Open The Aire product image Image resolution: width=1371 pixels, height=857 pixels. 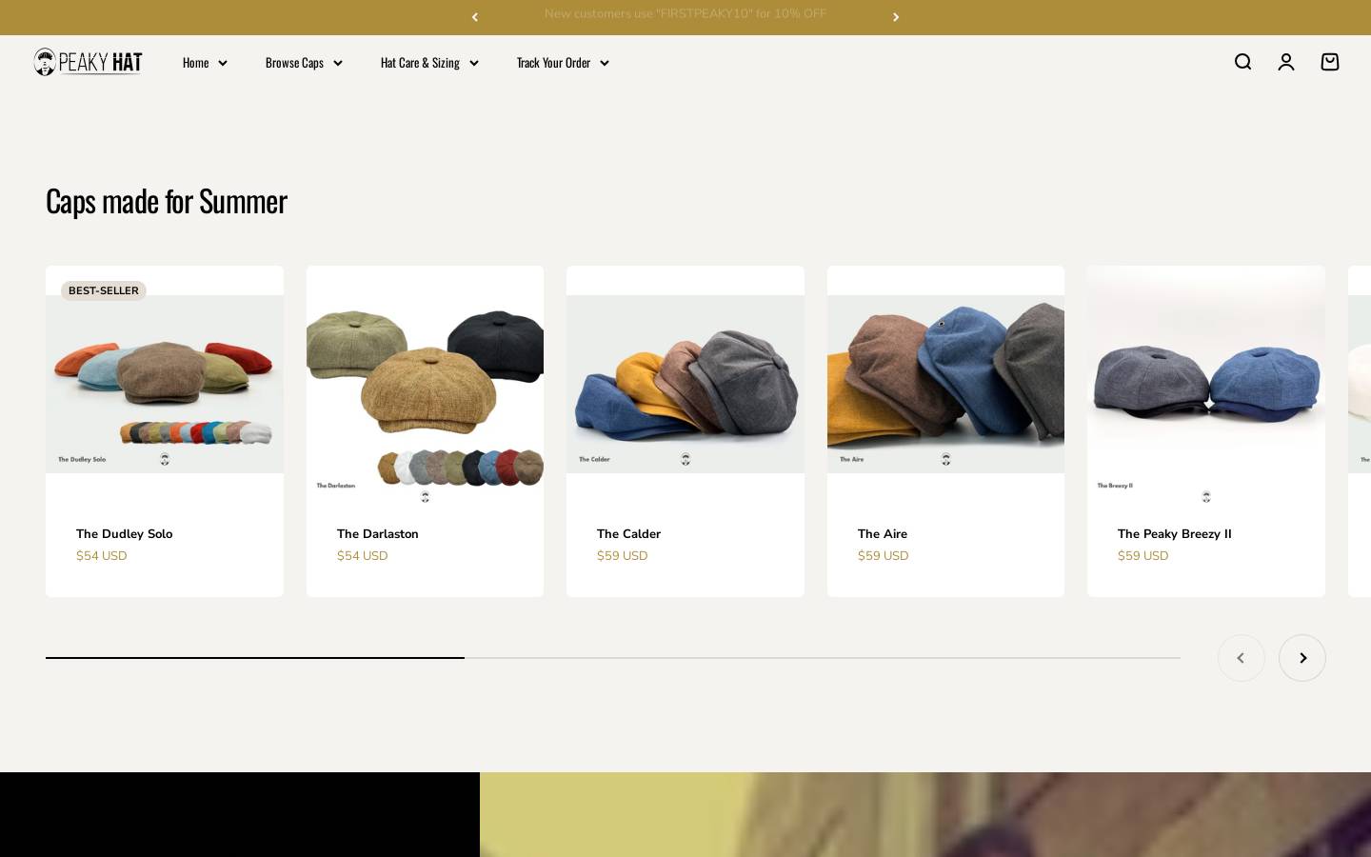click(x=945, y=385)
